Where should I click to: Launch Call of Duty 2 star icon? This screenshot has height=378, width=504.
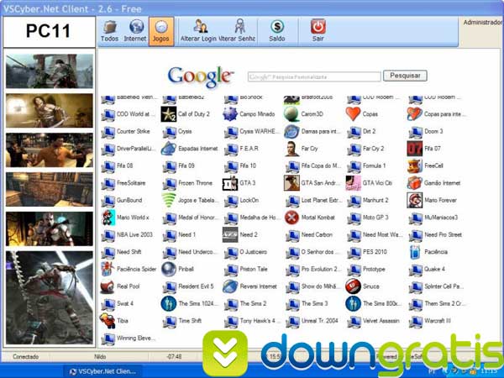coord(169,114)
